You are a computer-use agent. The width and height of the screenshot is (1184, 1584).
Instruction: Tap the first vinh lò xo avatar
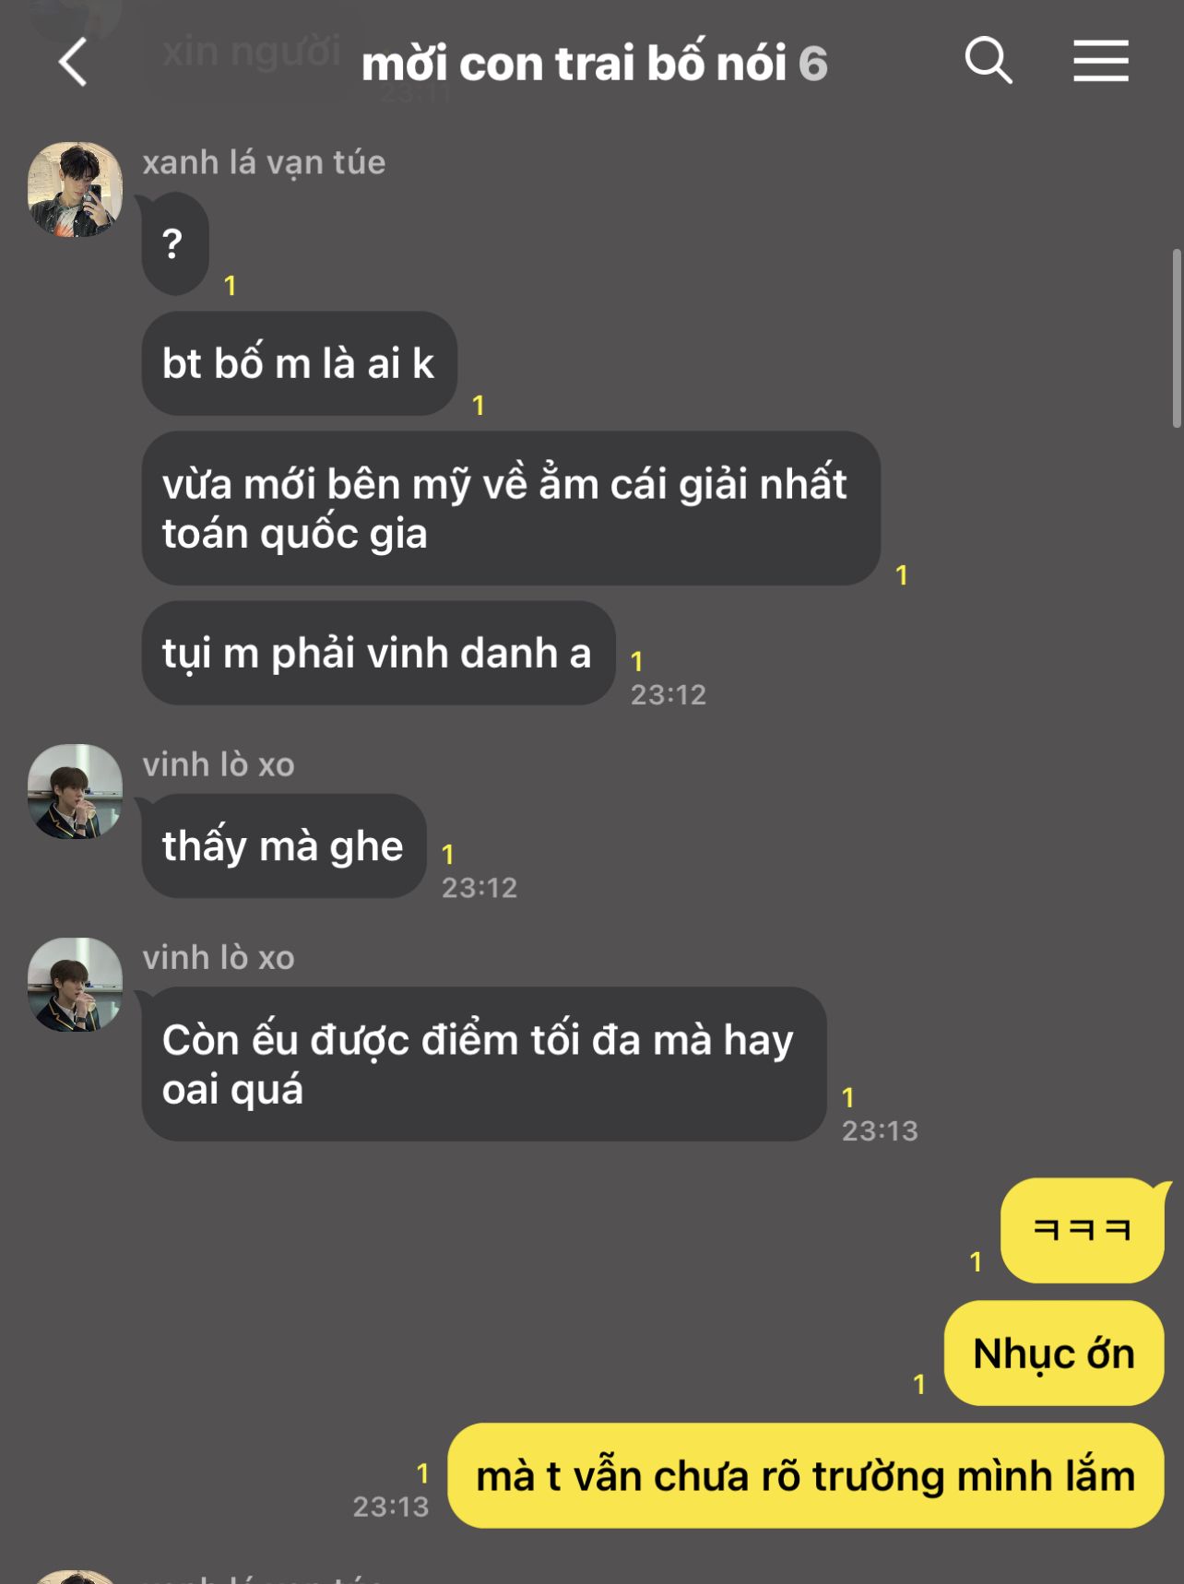[x=75, y=791]
